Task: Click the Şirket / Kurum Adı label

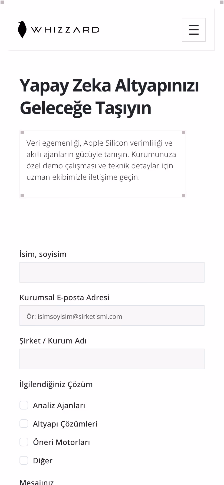Action: coord(53,341)
